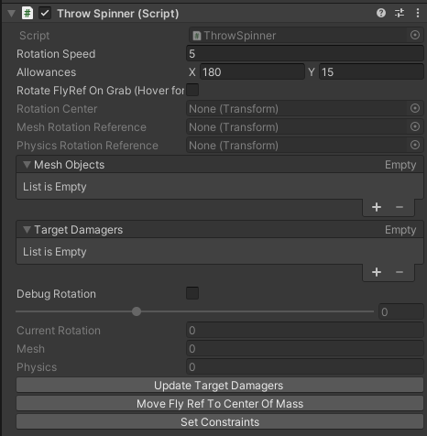Disable the Throw Spinner component checkbox
The width and height of the screenshot is (427, 436).
click(45, 13)
